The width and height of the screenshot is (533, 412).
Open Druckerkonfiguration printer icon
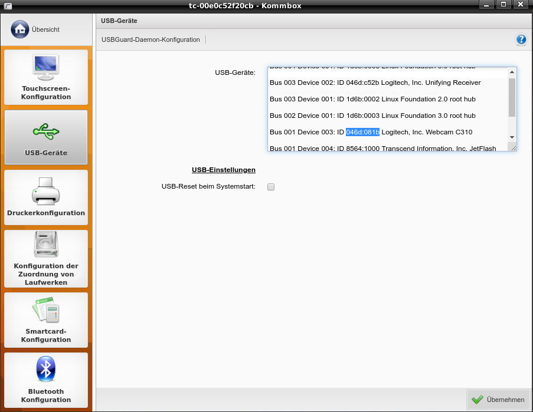(46, 192)
